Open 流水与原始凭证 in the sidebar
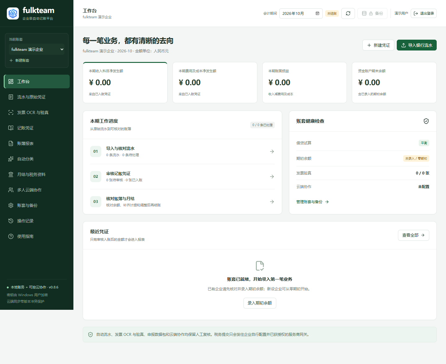446x364 pixels. tap(37, 97)
